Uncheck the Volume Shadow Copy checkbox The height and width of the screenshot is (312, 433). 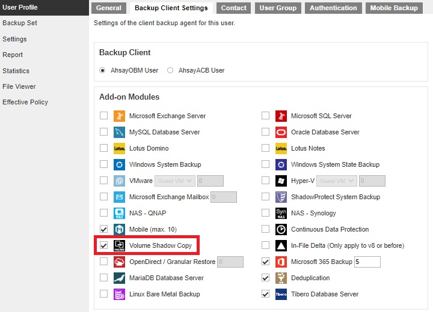tap(104, 245)
